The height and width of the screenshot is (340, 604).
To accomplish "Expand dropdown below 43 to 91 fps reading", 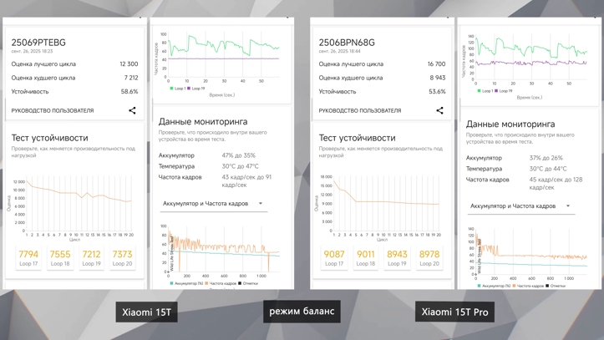I will [213, 204].
